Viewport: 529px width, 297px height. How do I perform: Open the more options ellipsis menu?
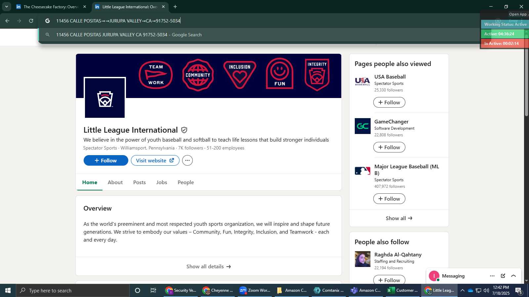(x=187, y=160)
